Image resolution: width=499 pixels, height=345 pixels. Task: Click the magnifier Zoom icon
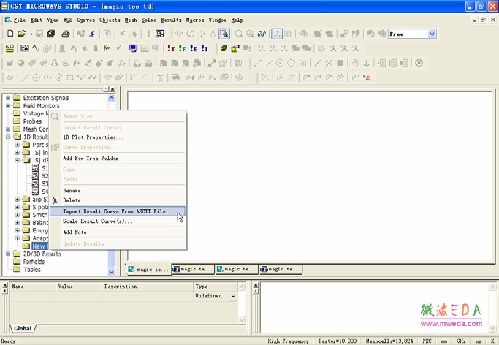tap(239, 34)
